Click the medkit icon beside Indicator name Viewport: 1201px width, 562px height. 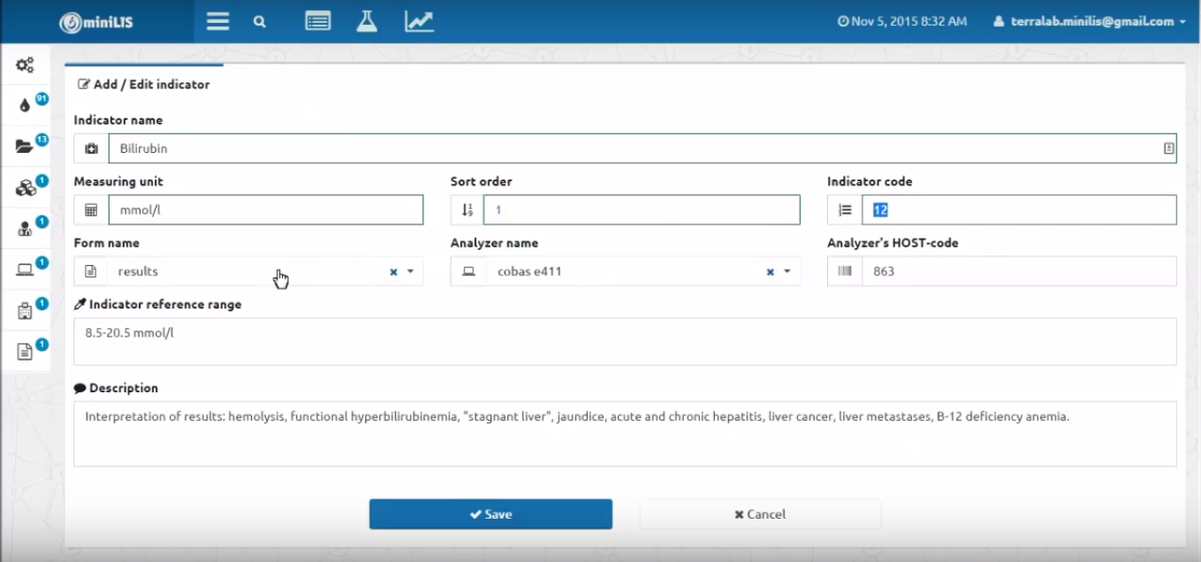(x=91, y=148)
